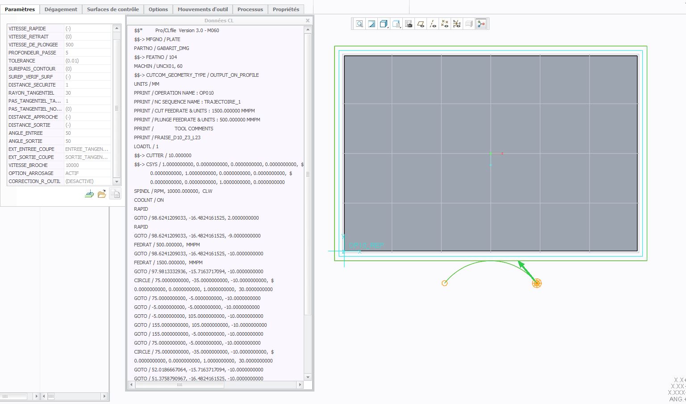Click the CL data vertical scrollbar thumb
The height and width of the screenshot is (404, 686).
pyautogui.click(x=307, y=174)
